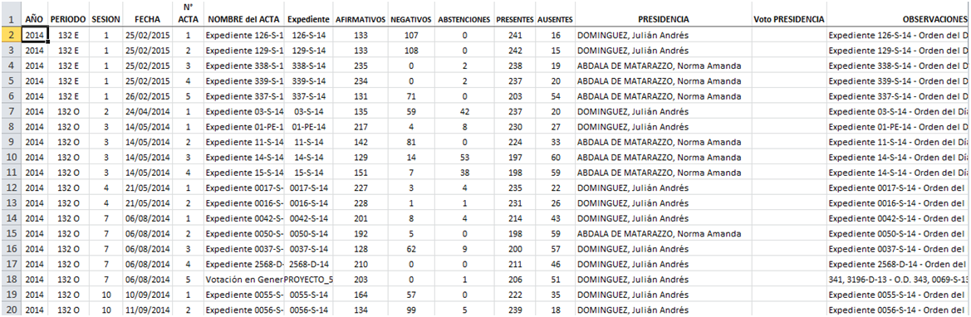Select the OBSERVACIONES column header
The width and height of the screenshot is (971, 317).
point(899,19)
